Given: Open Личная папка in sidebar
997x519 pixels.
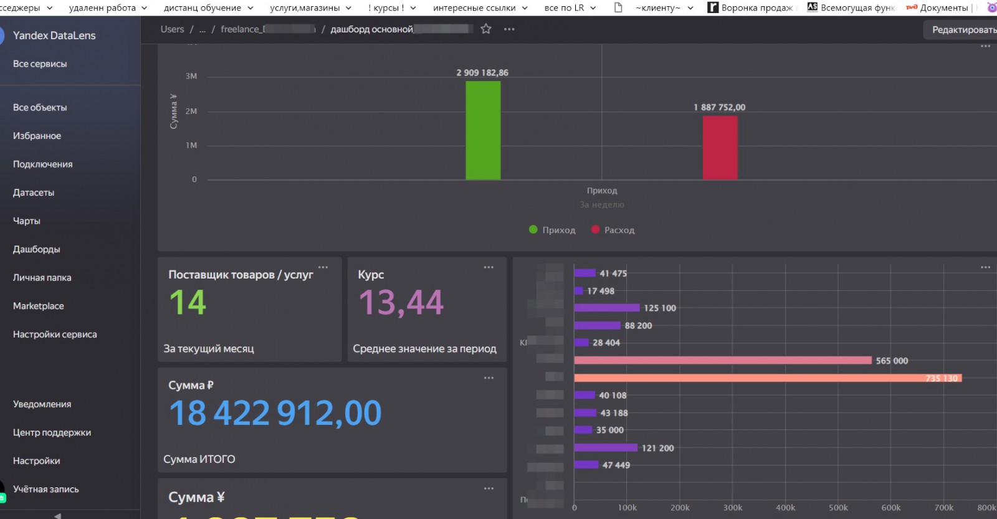Looking at the screenshot, I should pyautogui.click(x=42, y=277).
